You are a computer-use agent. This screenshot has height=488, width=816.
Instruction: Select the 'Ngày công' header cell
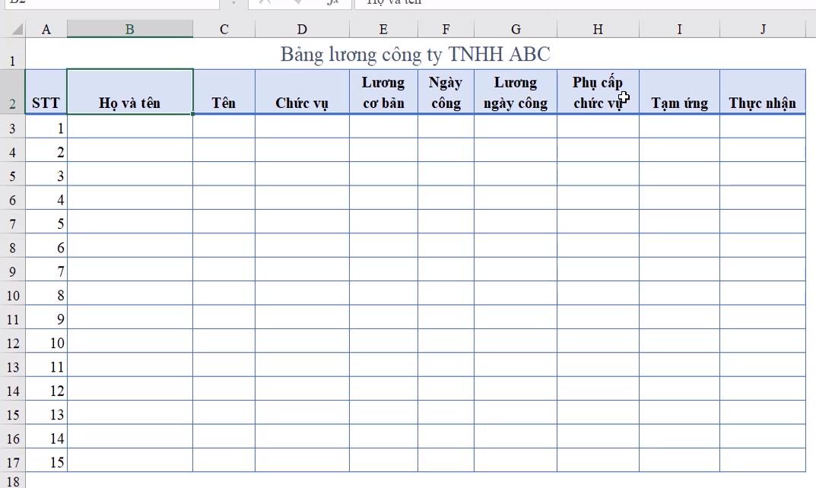(x=446, y=91)
